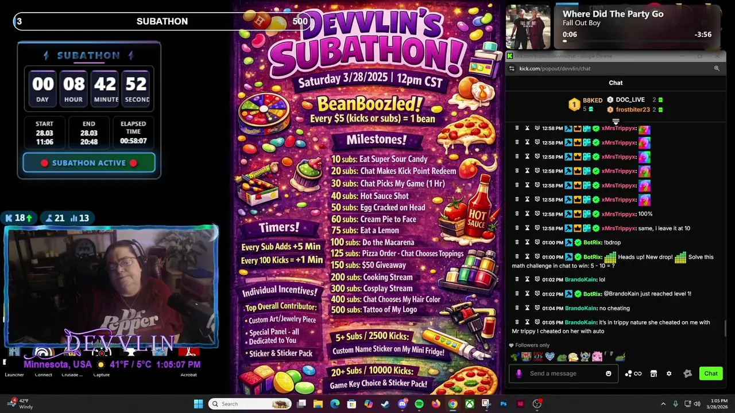Click the "SUBATHON ACTIVE" status banner

pyautogui.click(x=89, y=163)
